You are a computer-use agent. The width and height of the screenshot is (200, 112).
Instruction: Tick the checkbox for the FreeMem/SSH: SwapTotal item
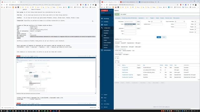(116, 77)
